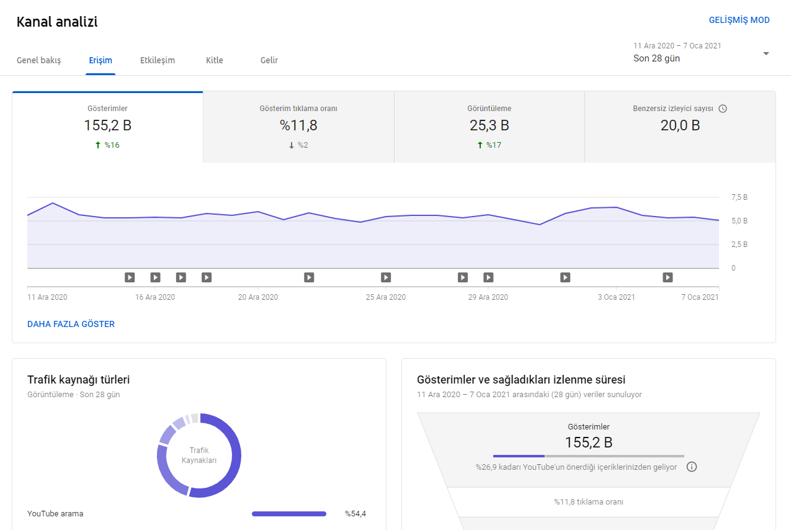Select the Kitle tab

[215, 60]
